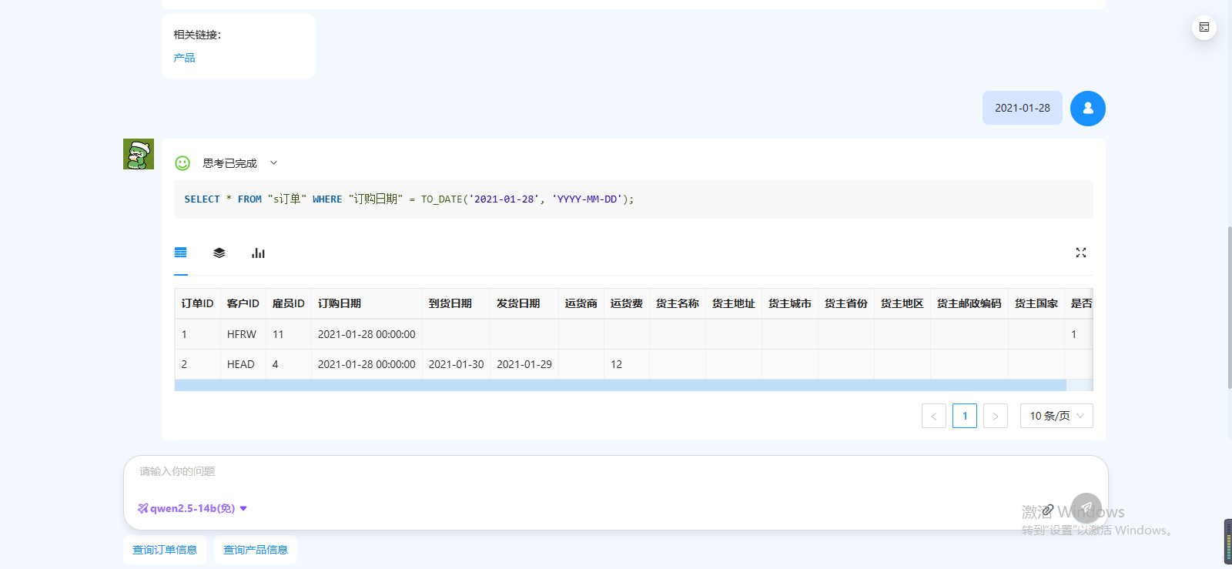Select page 1 in pagination

pos(964,416)
